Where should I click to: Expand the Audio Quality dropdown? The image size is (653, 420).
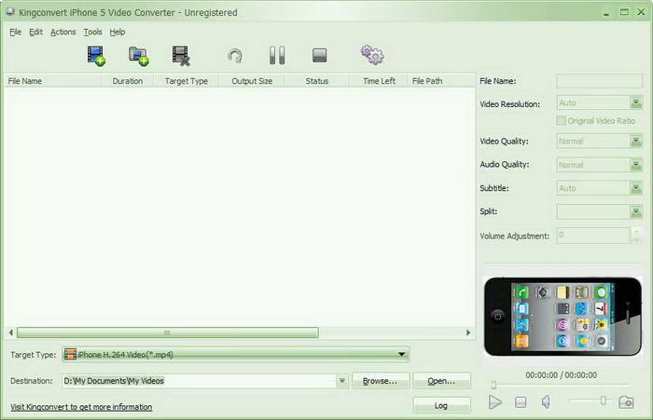pyautogui.click(x=636, y=165)
